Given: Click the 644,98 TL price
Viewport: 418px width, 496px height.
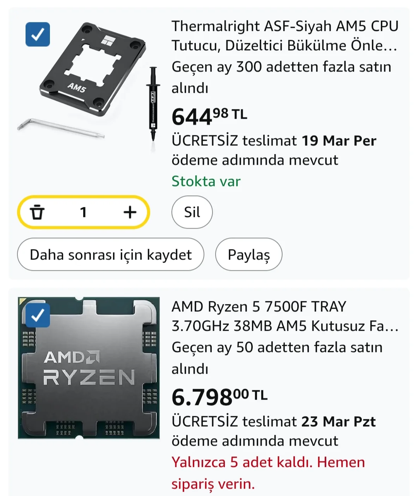Looking at the screenshot, I should tap(209, 116).
